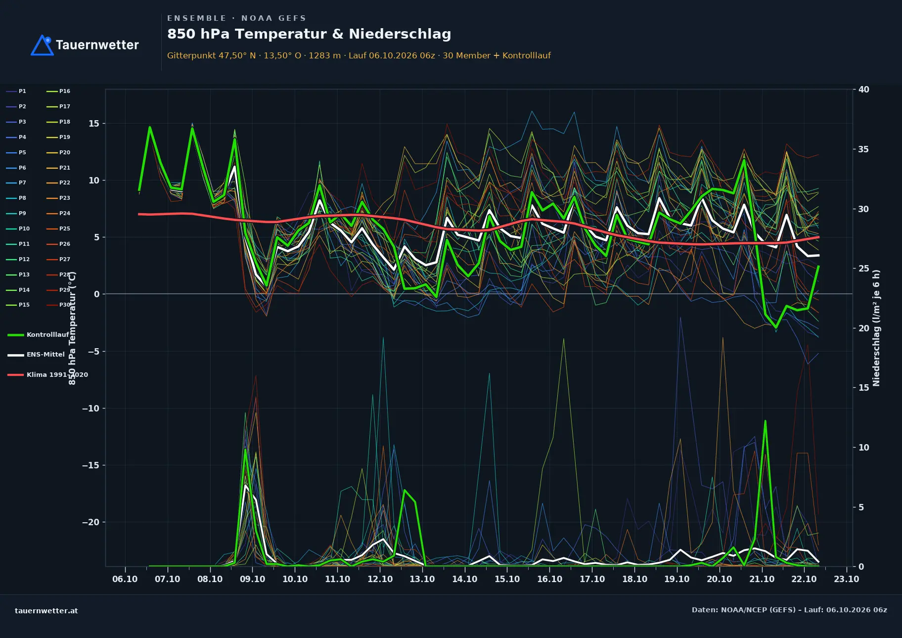The height and width of the screenshot is (638, 902).
Task: Click the −20 temperature axis label
Action: pos(90,522)
